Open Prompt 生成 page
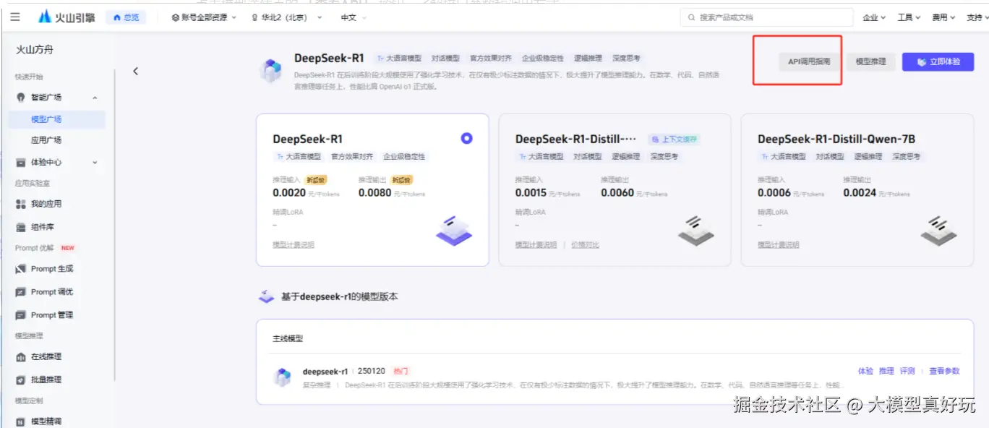Screen dimensions: 989x428 [52, 269]
